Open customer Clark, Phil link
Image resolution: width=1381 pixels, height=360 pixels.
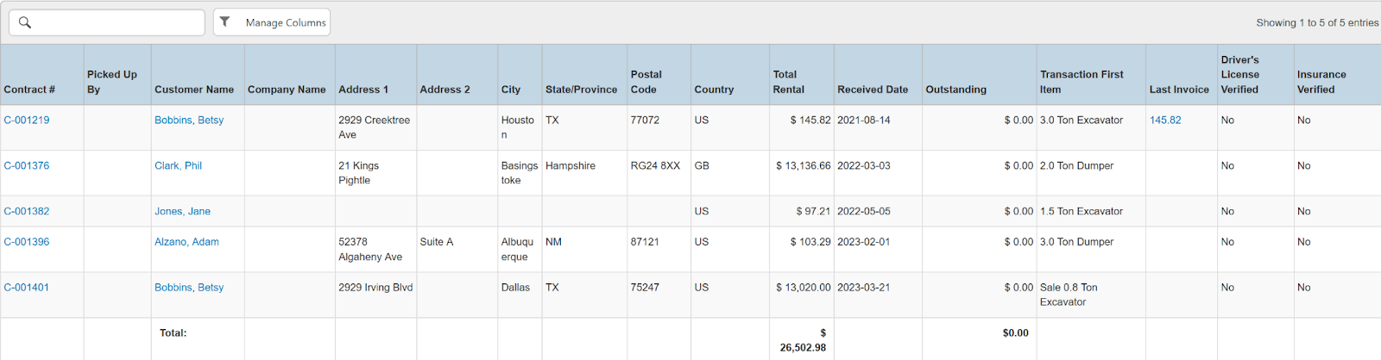click(178, 166)
